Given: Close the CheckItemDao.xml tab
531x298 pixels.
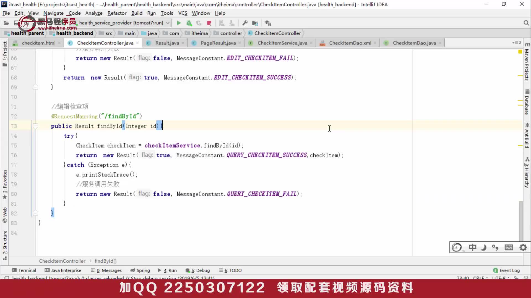Looking at the screenshot, I should 375,43.
